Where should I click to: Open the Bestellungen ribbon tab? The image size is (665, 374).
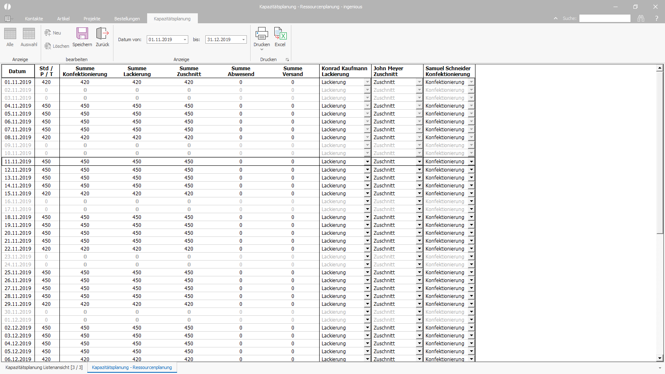click(127, 19)
